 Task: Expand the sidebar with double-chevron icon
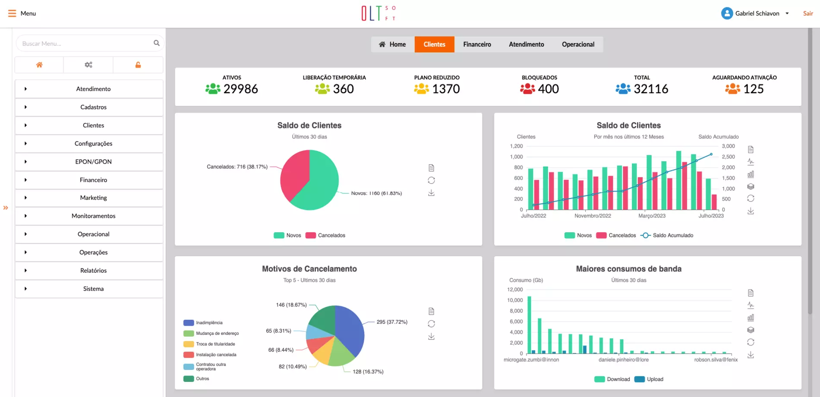coord(6,208)
